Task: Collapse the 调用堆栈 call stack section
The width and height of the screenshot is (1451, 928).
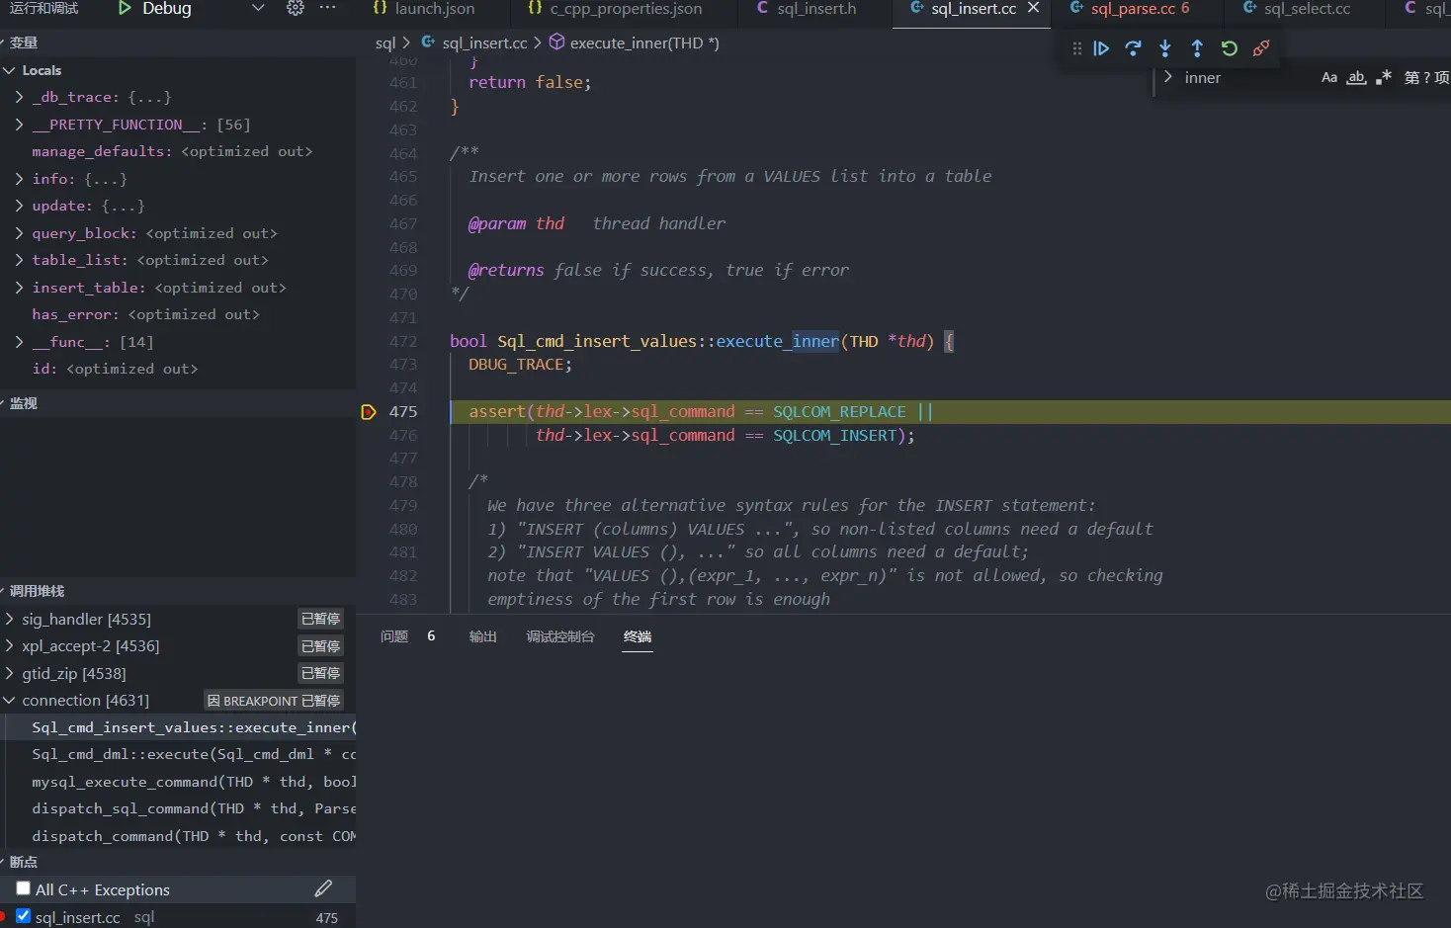Action: (178, 591)
